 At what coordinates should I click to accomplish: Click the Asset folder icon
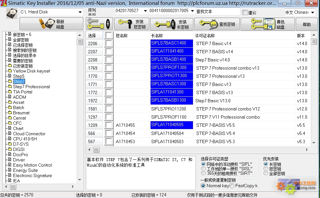(9, 102)
